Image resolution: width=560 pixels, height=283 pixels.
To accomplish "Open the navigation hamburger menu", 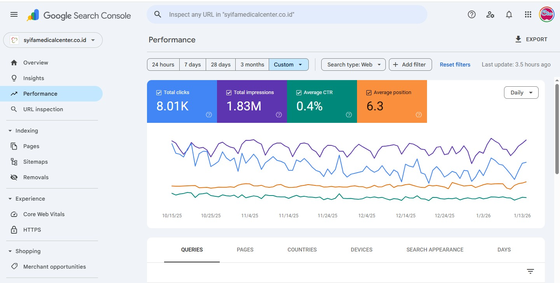I will (14, 14).
